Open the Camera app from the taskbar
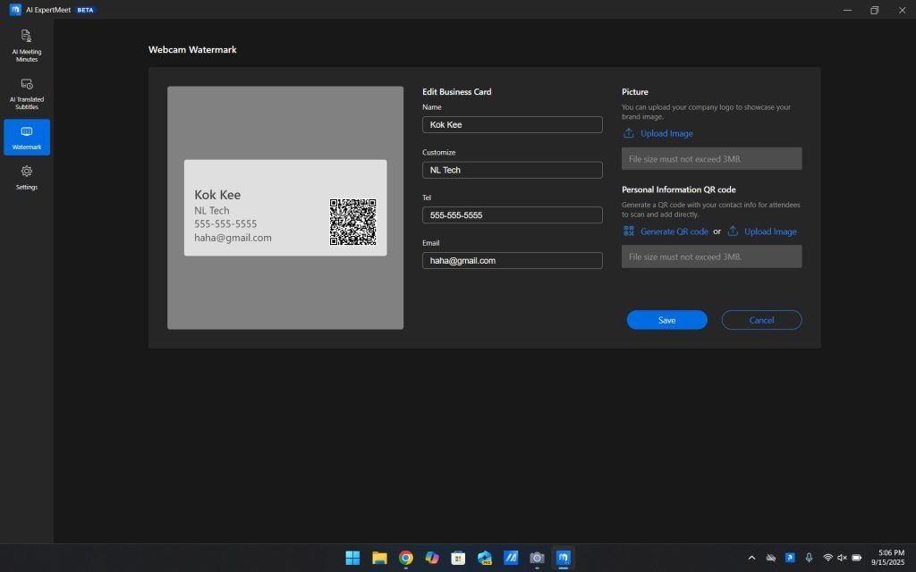 538,558
